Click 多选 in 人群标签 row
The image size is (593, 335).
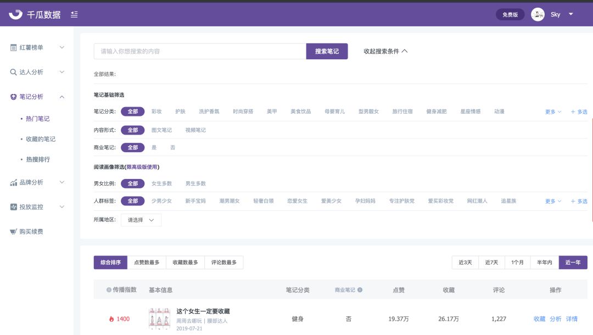(x=579, y=201)
